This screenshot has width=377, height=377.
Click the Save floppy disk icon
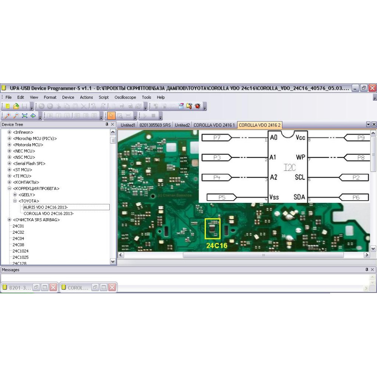(x=25, y=106)
